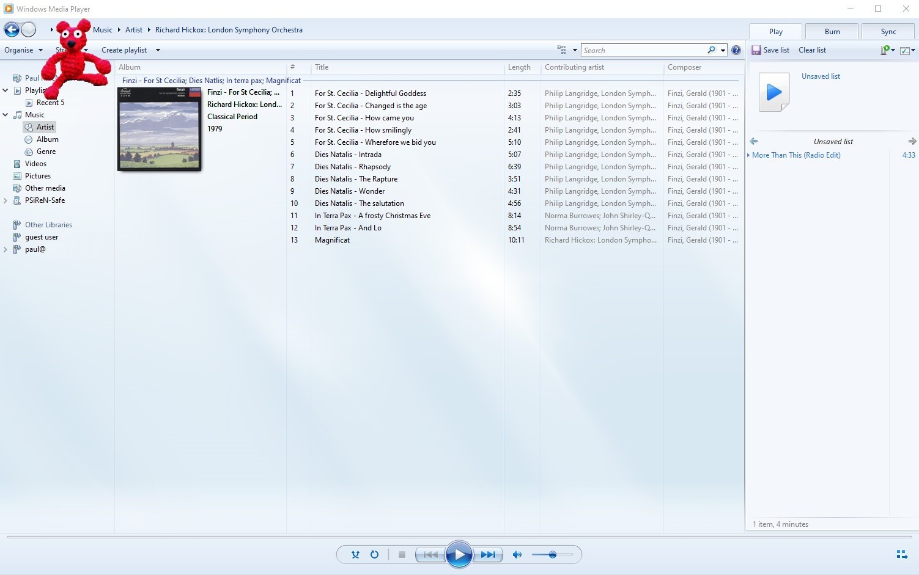Viewport: 919px width, 575px height.
Task: Skip to the previous track
Action: click(x=430, y=555)
